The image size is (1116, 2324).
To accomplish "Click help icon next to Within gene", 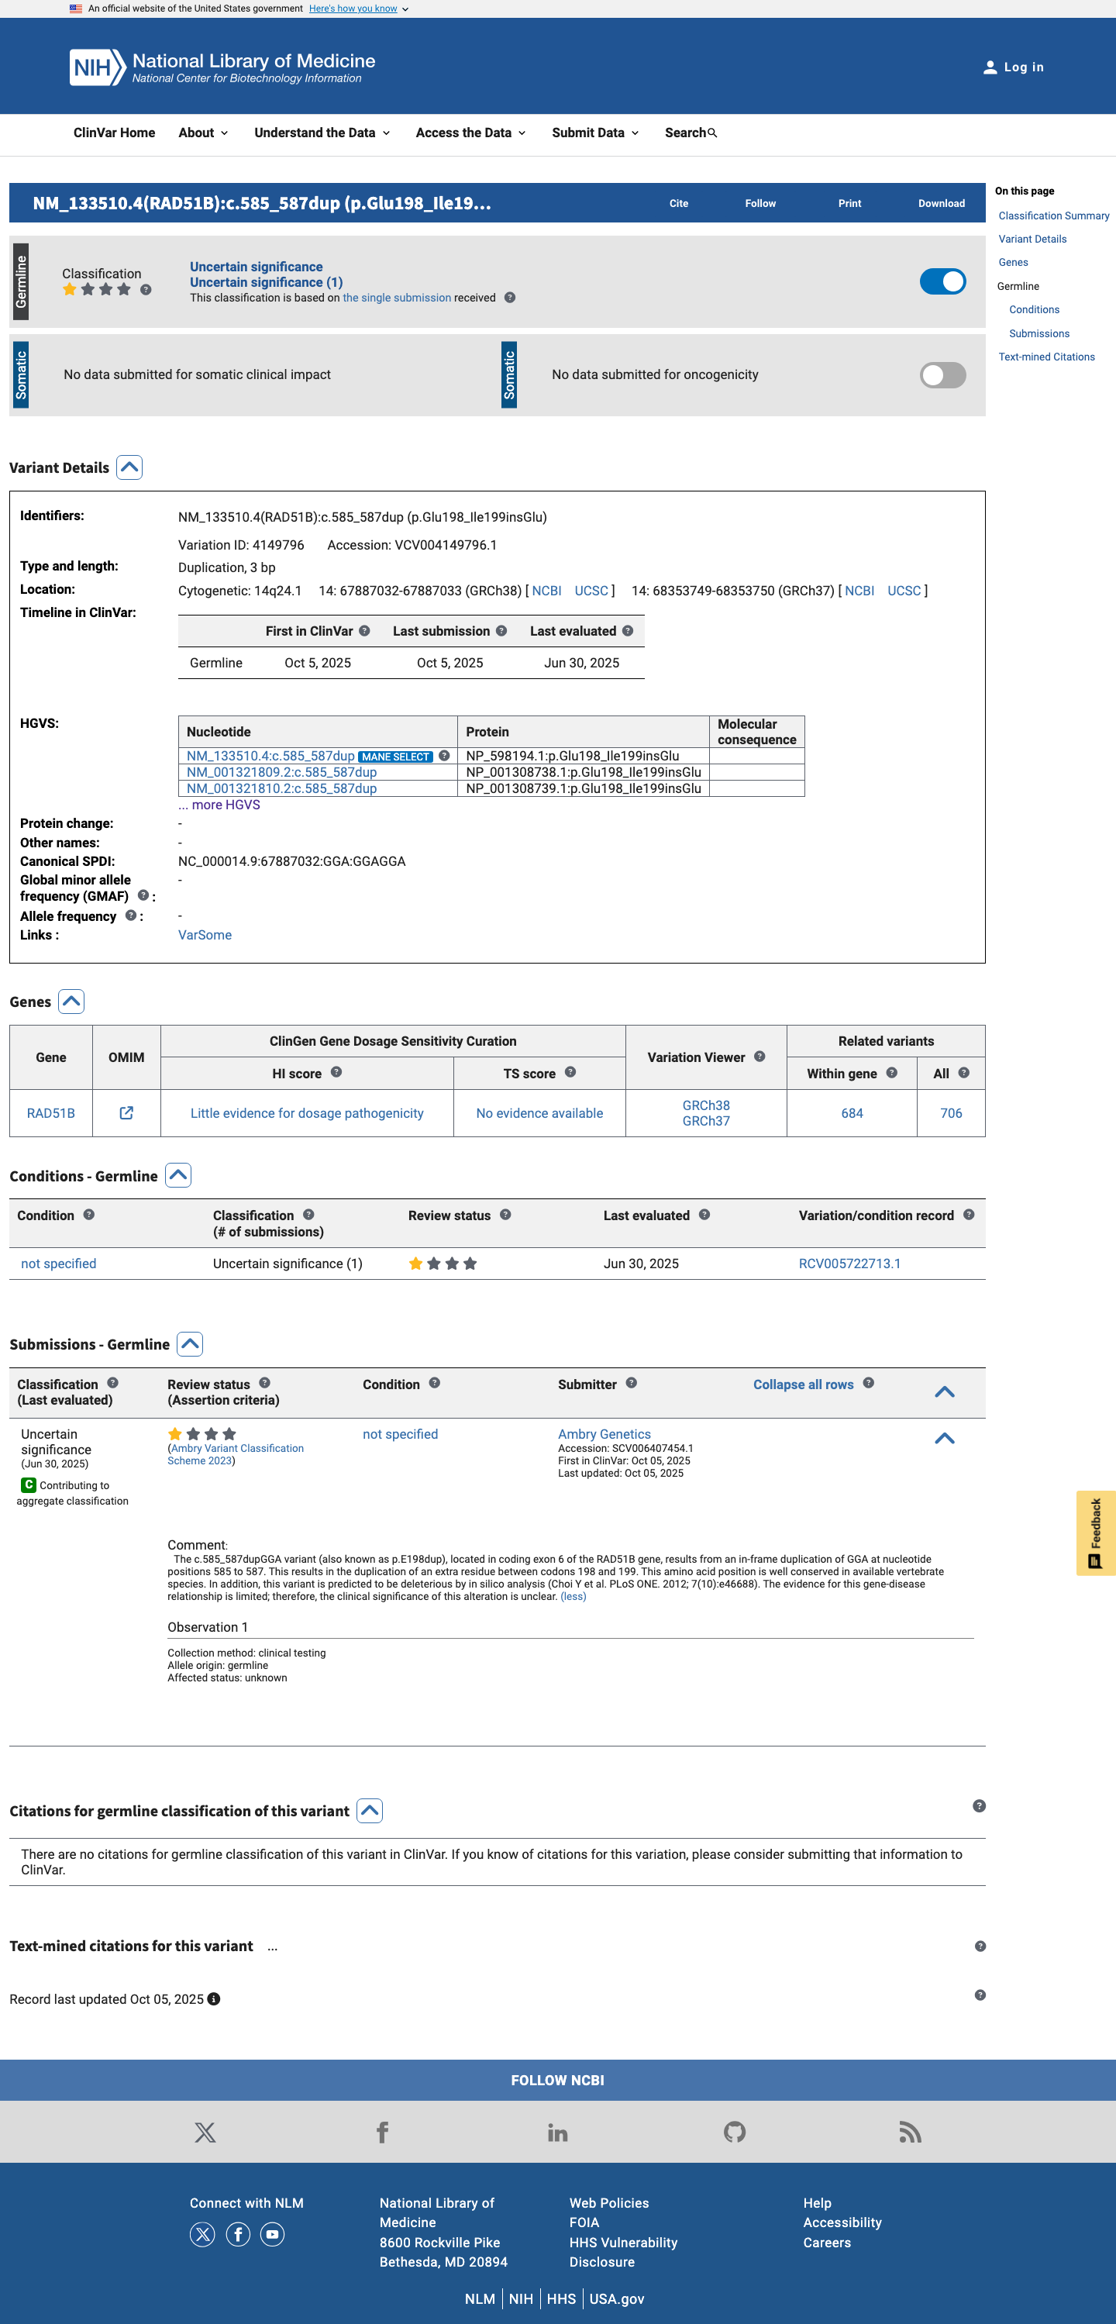I will click(891, 1073).
